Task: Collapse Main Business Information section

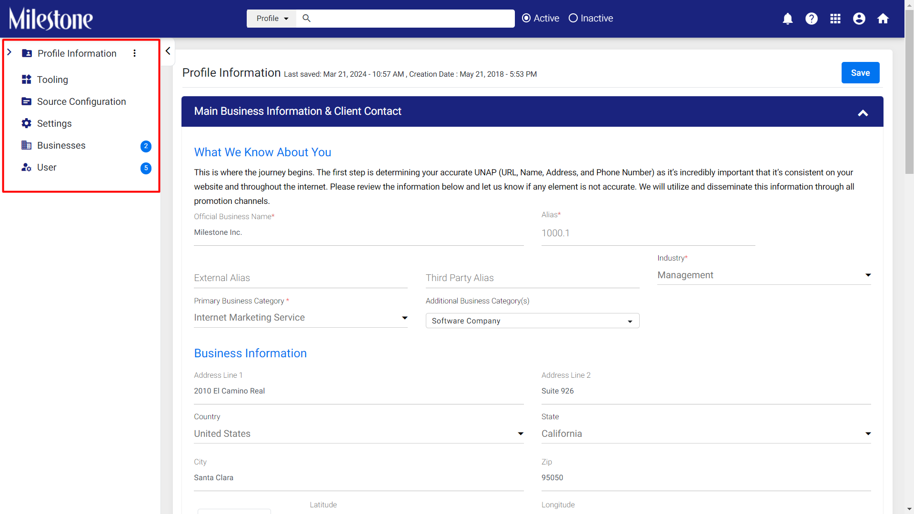Action: tap(863, 113)
